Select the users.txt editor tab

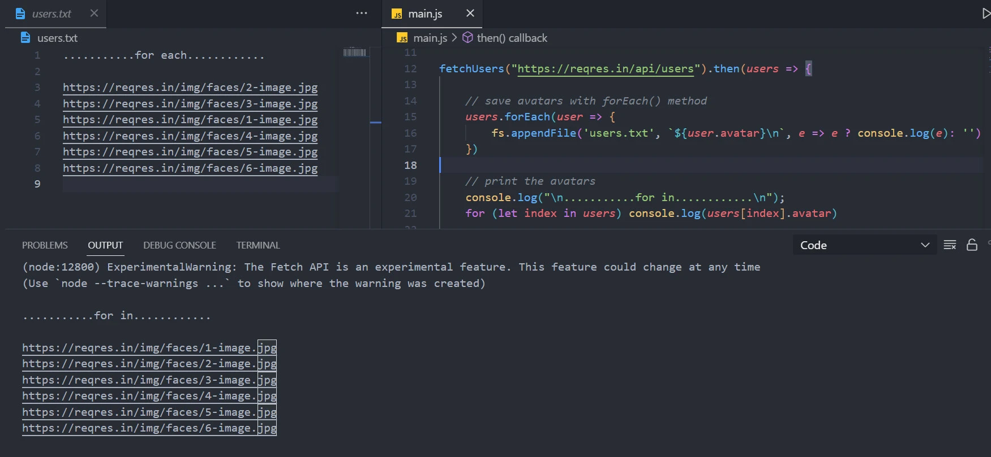[52, 14]
